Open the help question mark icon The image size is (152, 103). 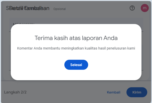132,8
